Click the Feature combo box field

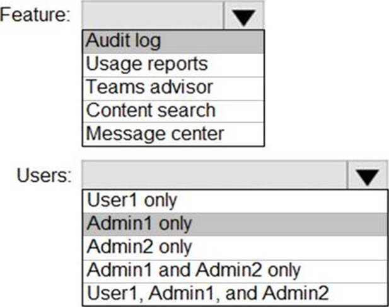(153, 16)
